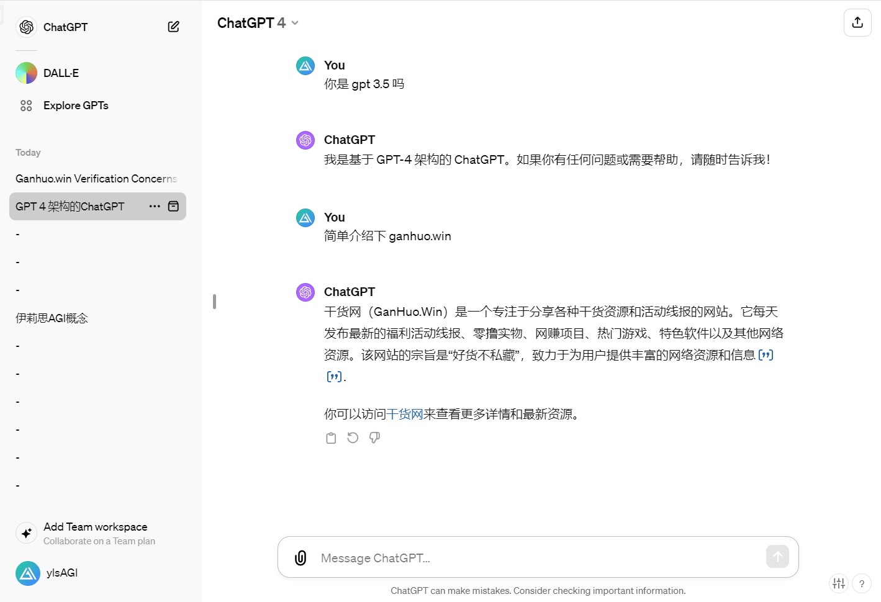Attach a file with the paperclip icon

pyautogui.click(x=300, y=558)
